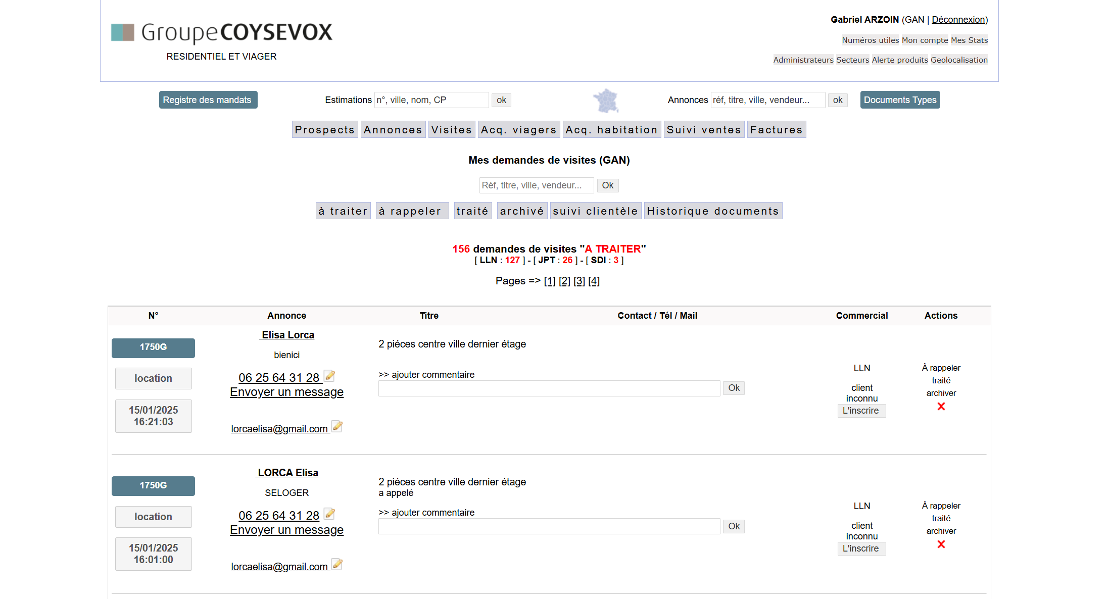The height and width of the screenshot is (599, 1109).
Task: Focus the Estimations search field
Action: [x=431, y=100]
